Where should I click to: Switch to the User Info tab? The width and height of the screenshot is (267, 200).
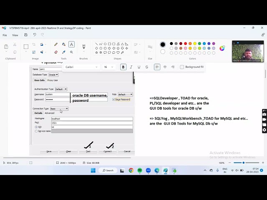pyautogui.click(x=39, y=80)
